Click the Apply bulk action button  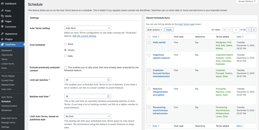tap(169, 30)
